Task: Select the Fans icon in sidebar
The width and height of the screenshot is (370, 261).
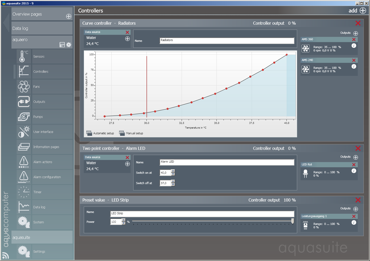Action: 24,87
